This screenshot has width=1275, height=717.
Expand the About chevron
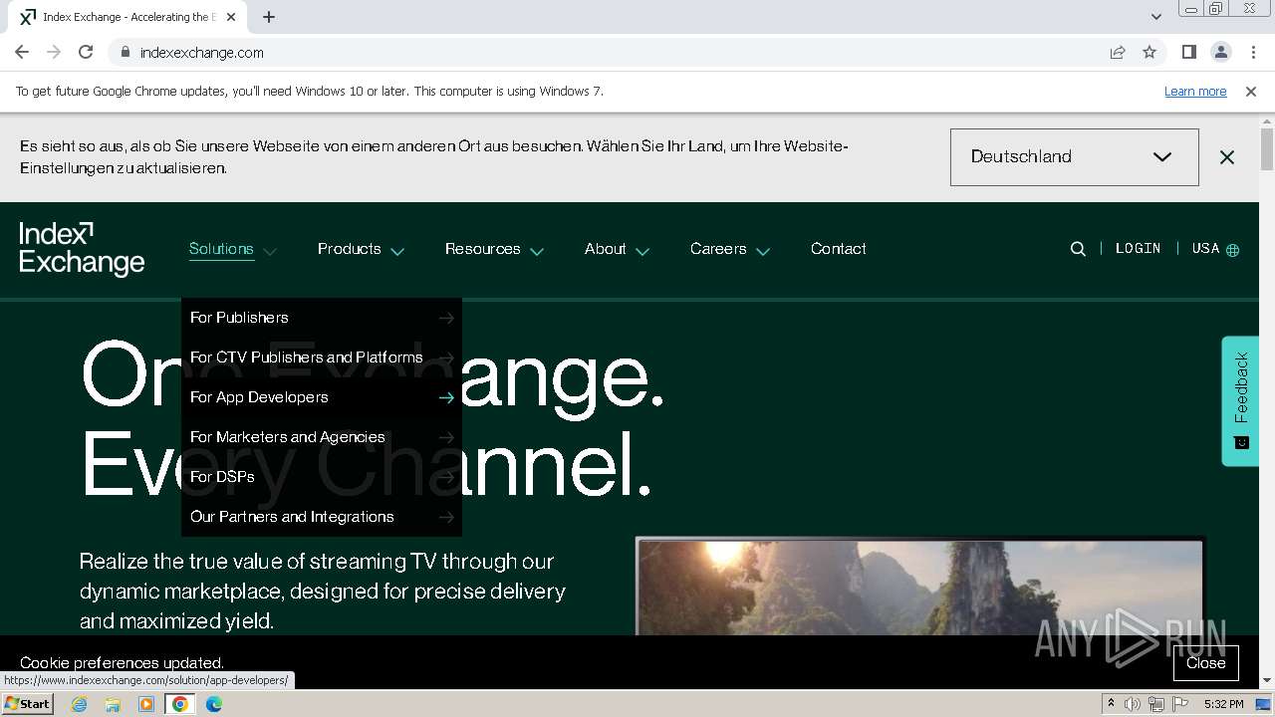tap(642, 251)
